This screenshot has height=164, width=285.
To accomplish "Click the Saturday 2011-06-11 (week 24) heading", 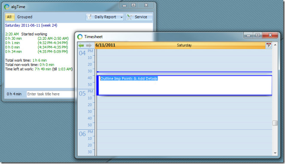I will 31,25.
